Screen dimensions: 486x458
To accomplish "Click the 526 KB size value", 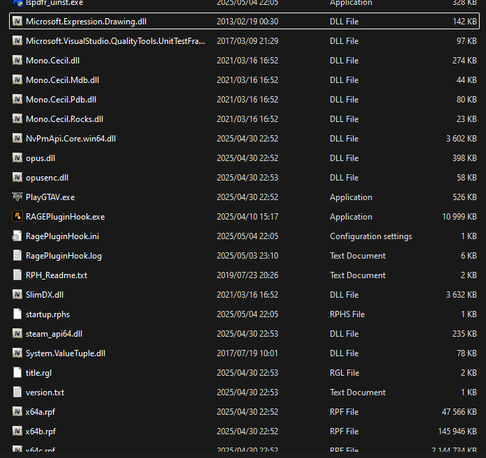I will pos(464,197).
